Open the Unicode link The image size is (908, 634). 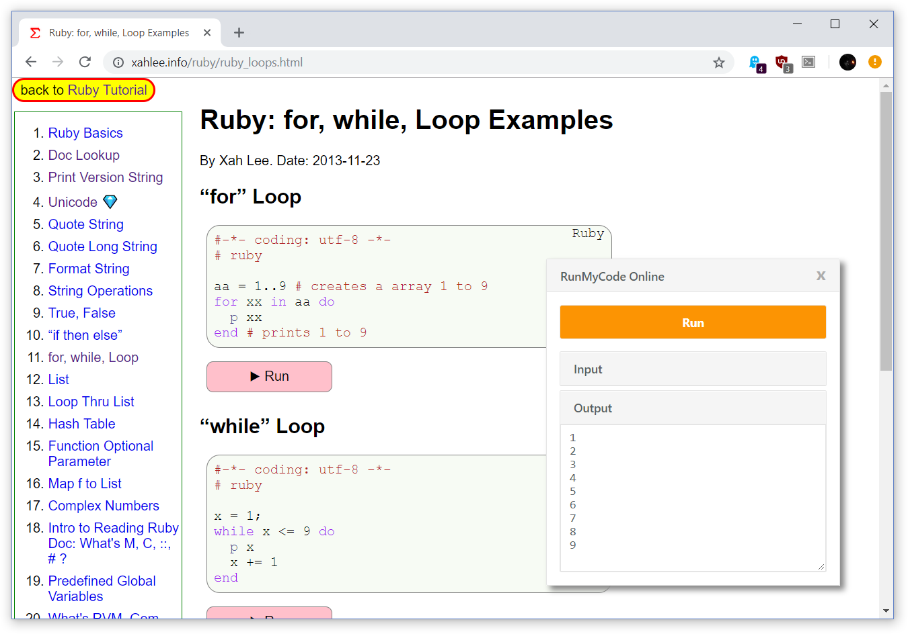(73, 202)
